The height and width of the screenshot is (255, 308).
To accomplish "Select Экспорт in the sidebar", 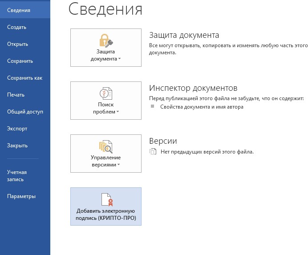I will click(x=17, y=129).
